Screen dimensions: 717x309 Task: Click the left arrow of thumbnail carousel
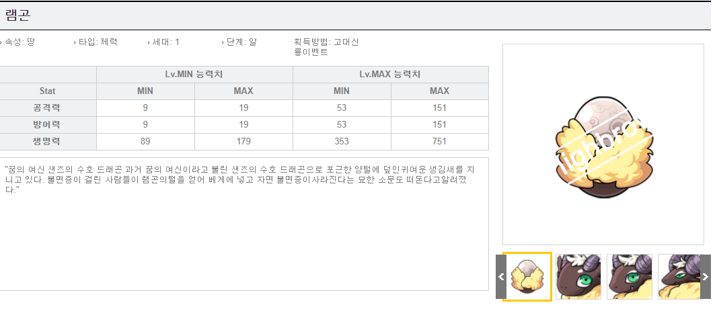click(500, 276)
